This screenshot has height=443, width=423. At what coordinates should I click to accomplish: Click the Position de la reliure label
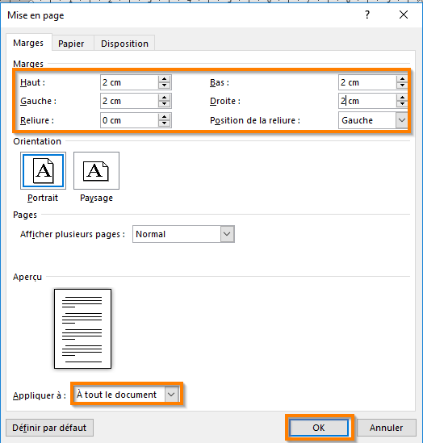click(x=255, y=120)
